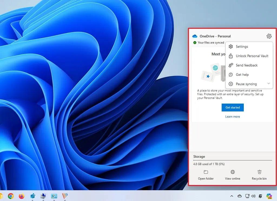The image size is (277, 201).
Task: Click the volume speaker icon in tray
Action: pyautogui.click(x=253, y=196)
